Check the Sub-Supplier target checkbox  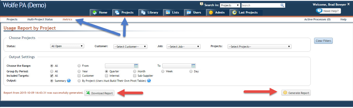135,76
